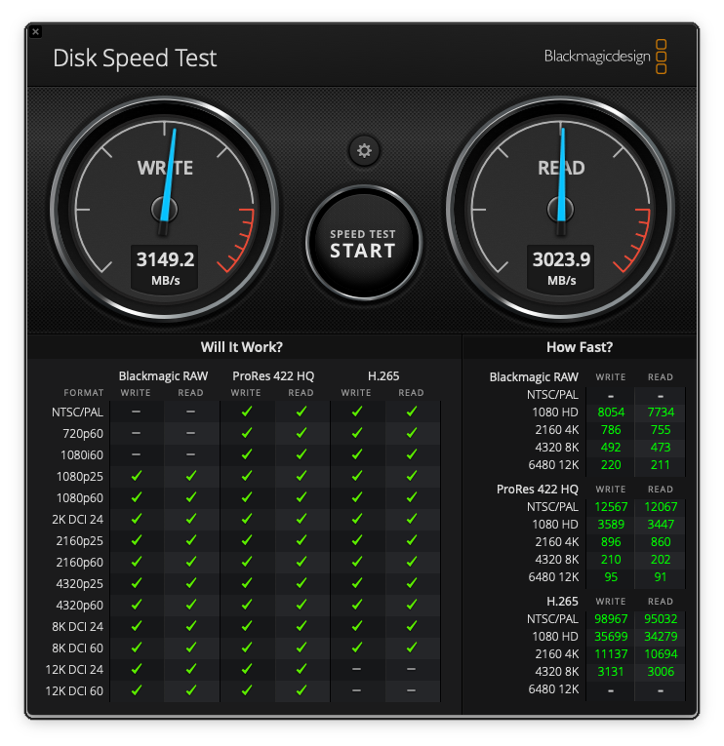
Task: Click the WRITE gauge needle hub
Action: 164,209
